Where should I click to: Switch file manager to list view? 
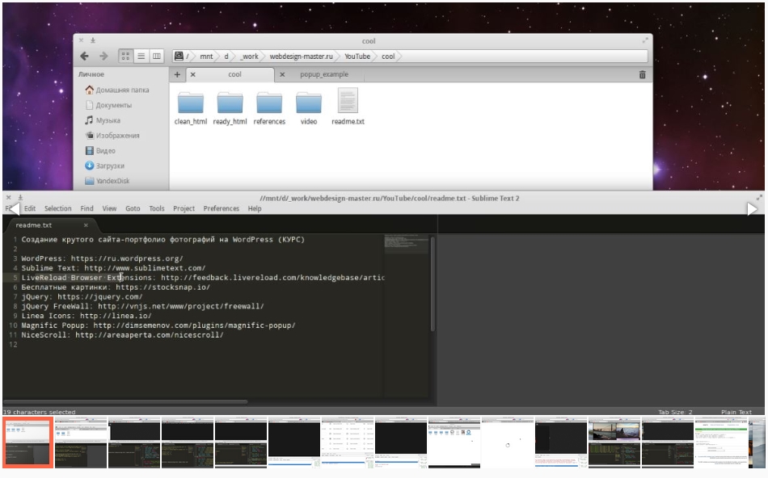coord(141,57)
